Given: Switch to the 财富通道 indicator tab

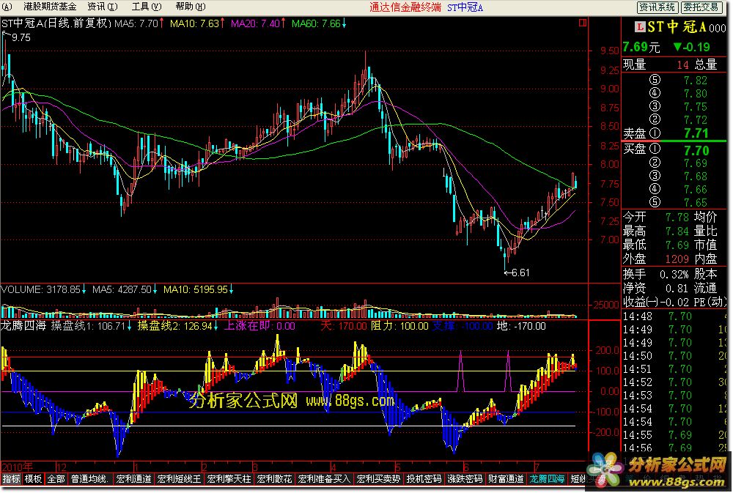Looking at the screenshot, I should coord(506,478).
